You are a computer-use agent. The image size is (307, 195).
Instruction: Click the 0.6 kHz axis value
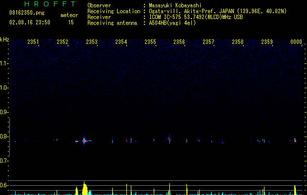click(4, 185)
